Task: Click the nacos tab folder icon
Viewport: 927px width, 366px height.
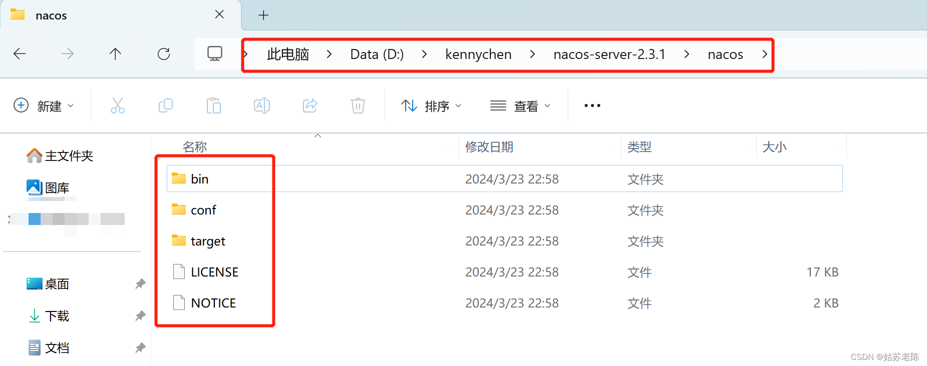Action: (18, 14)
